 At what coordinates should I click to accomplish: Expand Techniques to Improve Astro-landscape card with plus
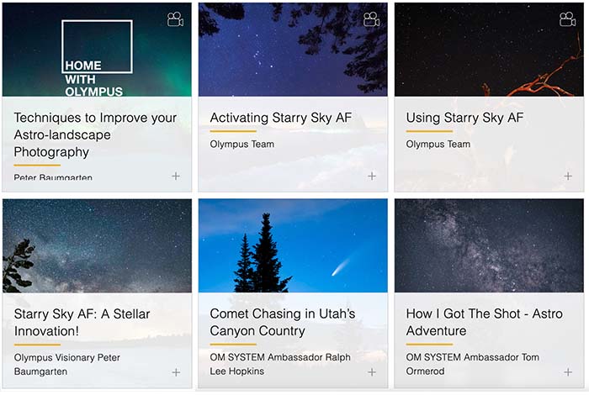176,176
